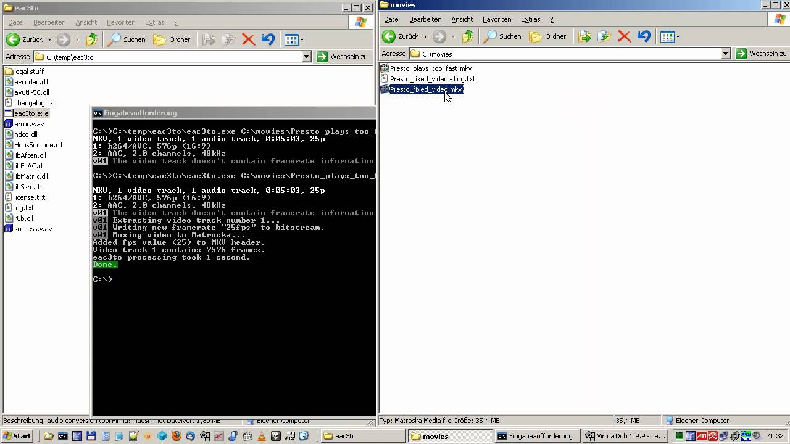Click move-to-folder icon in movies toolbar
Screen dimensions: 790x444
pyautogui.click(x=584, y=36)
